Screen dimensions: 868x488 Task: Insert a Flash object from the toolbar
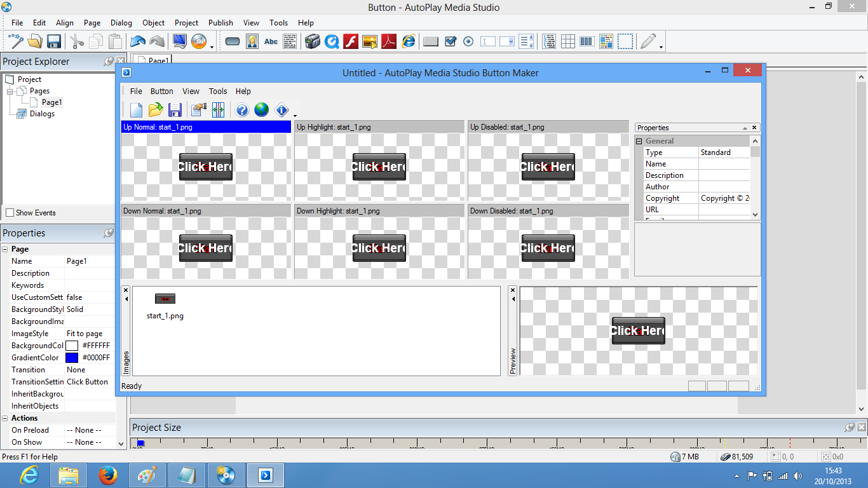coord(351,41)
